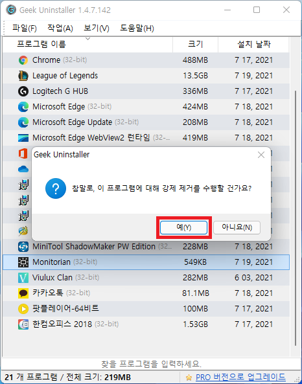Image resolution: width=302 pixels, height=384 pixels.
Task: Select the 팟플레이어-64비트 name text
Action: [x=65, y=309]
